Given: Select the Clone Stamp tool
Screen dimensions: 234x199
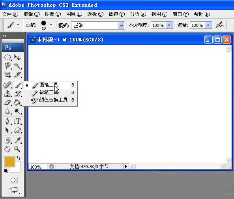Looking at the screenshot, I should coord(7,94).
